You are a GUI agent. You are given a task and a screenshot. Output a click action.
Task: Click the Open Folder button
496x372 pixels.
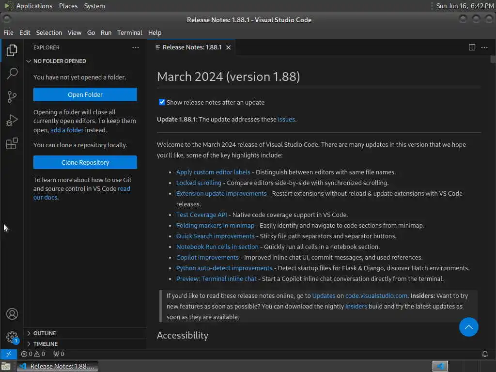coord(85,94)
